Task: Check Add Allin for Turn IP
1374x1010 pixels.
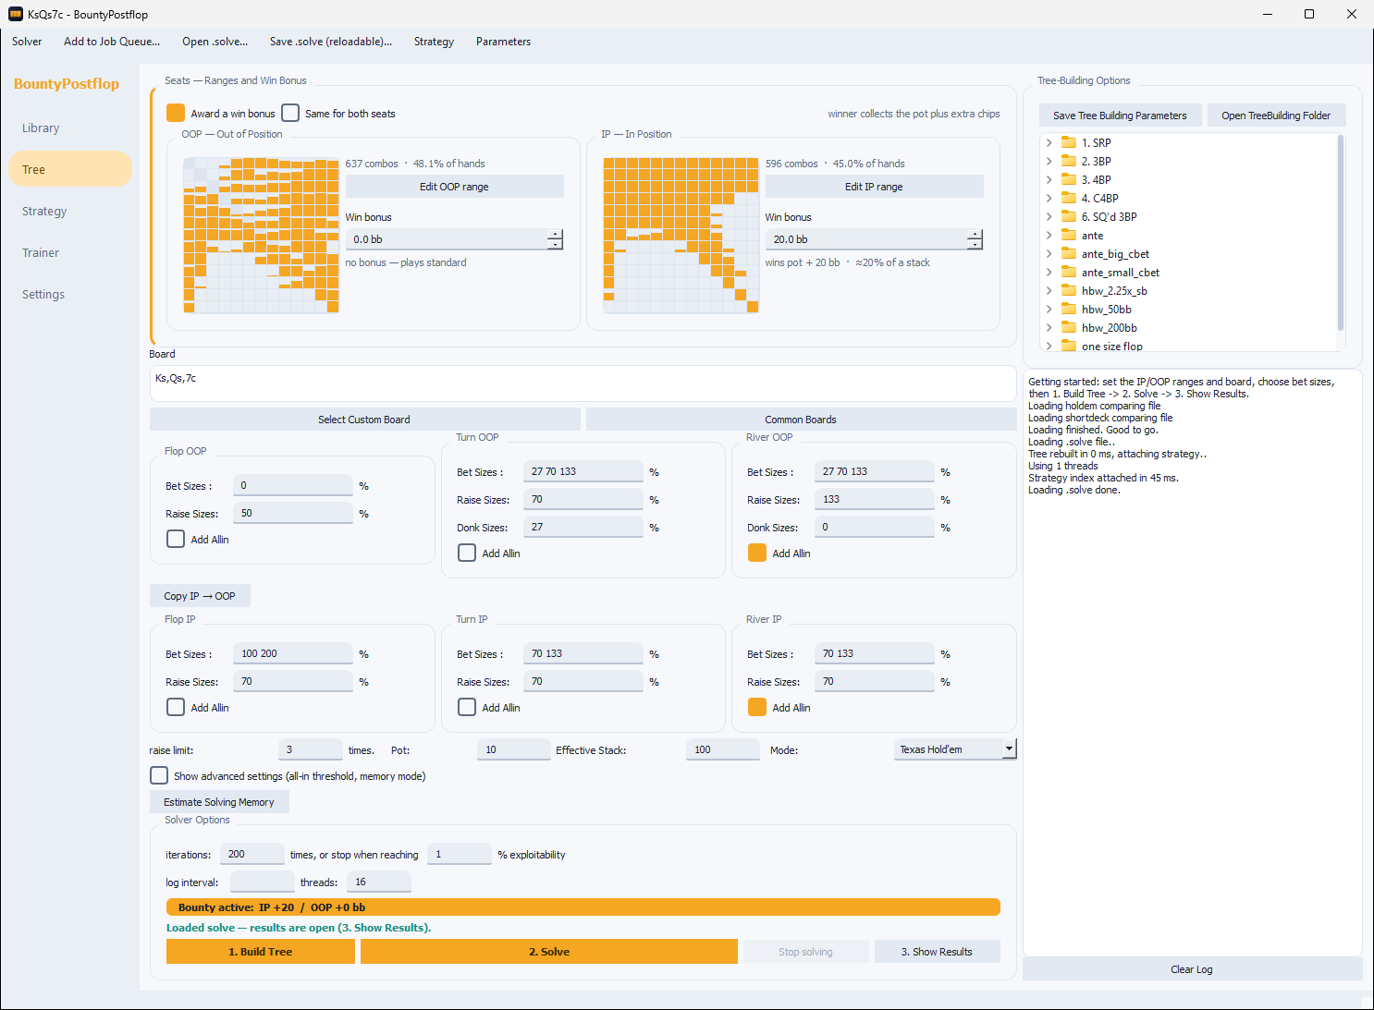Action: coord(467,707)
